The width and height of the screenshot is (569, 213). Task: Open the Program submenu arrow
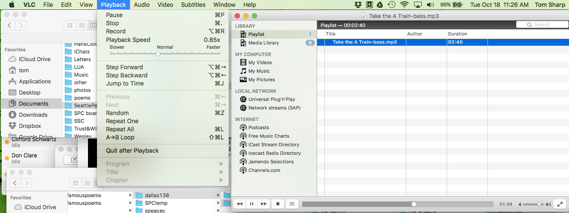point(221,164)
